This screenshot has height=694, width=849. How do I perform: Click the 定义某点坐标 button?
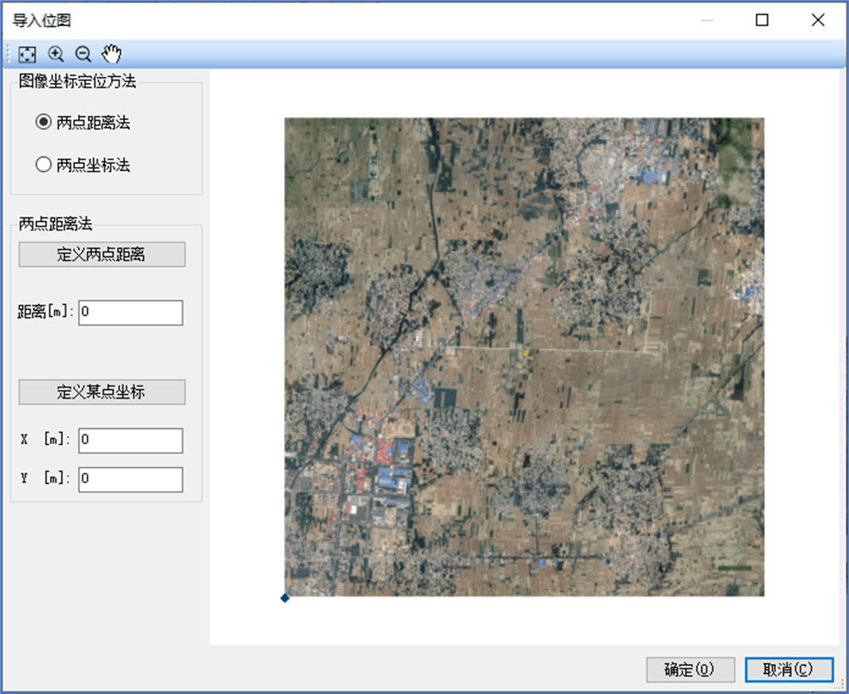[x=102, y=392]
